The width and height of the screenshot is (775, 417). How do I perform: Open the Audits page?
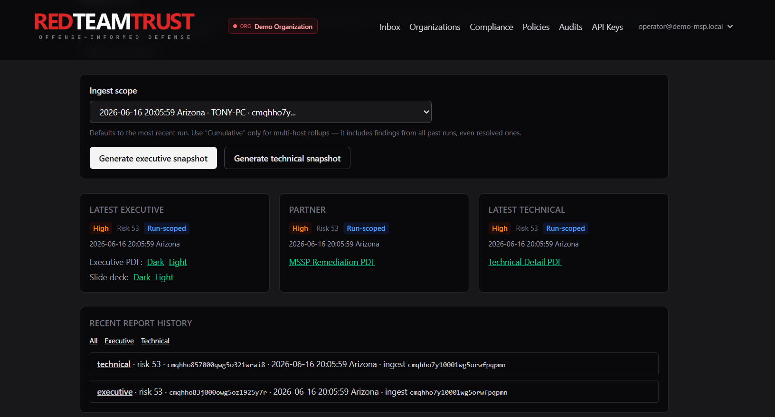click(x=570, y=27)
